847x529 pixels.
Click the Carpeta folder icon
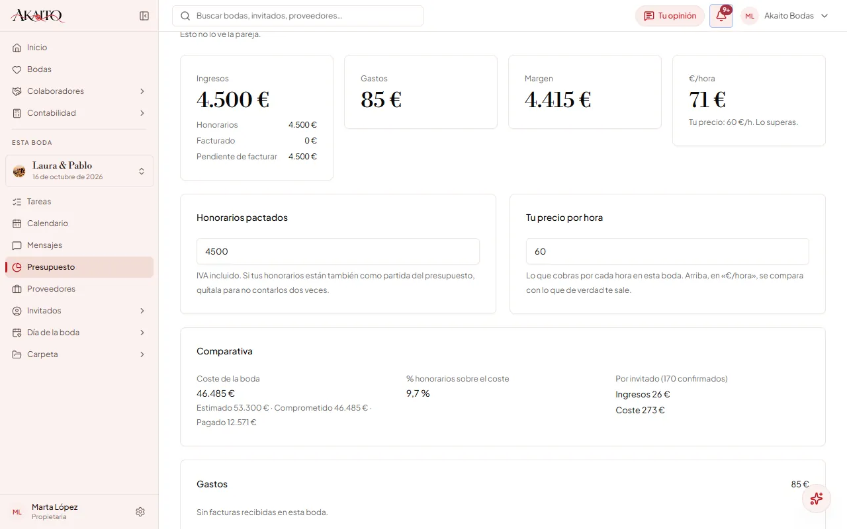[x=17, y=354]
